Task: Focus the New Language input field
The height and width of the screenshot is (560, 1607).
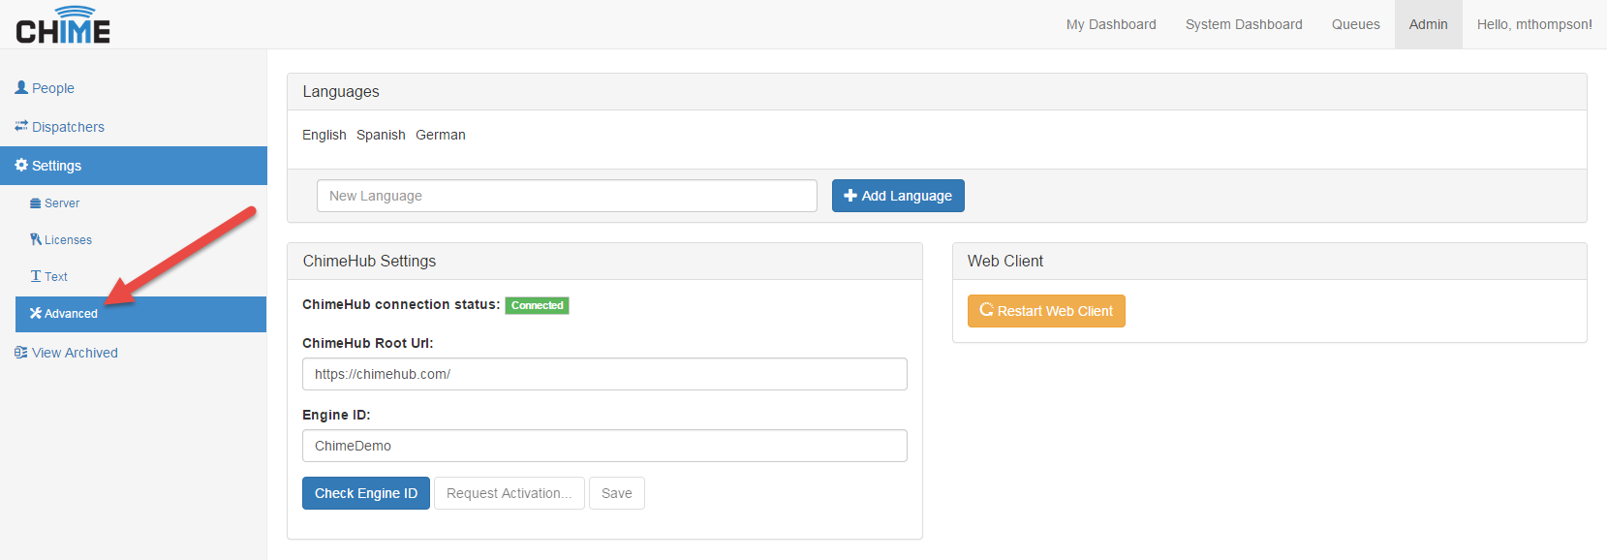Action: (x=567, y=196)
